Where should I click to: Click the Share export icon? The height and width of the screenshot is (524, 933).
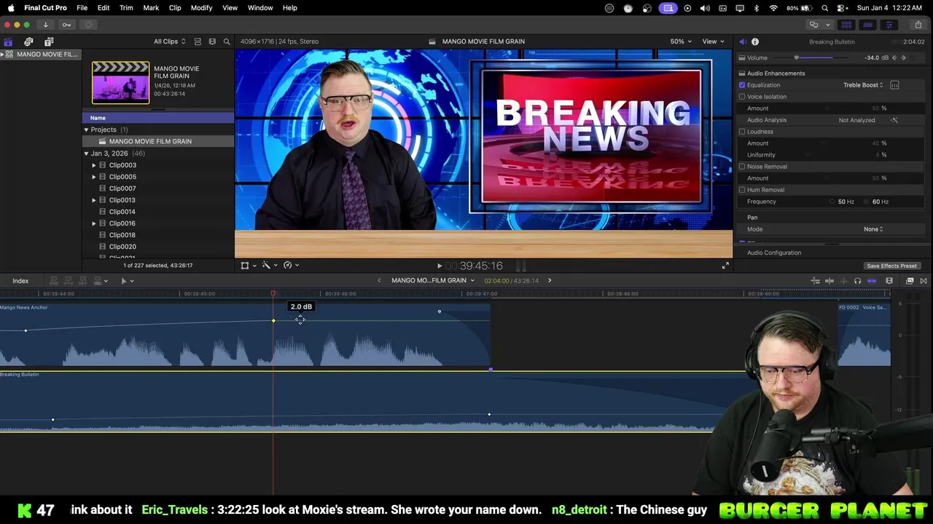pos(918,25)
